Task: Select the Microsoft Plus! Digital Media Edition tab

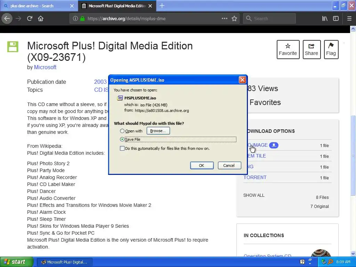Action: tap(117, 6)
